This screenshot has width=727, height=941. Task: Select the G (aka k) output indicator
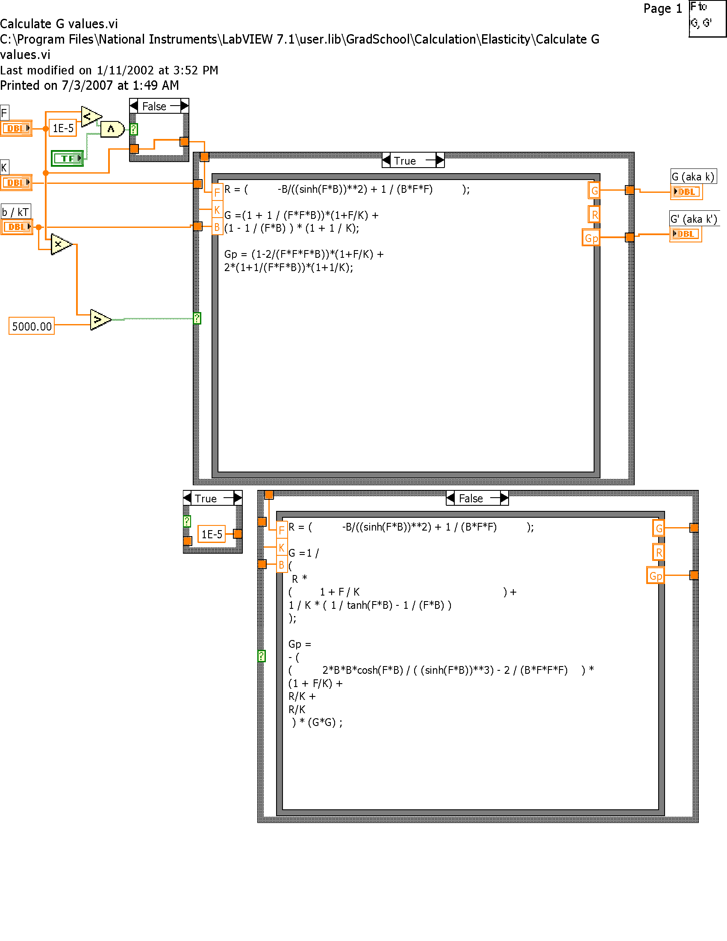click(x=686, y=192)
